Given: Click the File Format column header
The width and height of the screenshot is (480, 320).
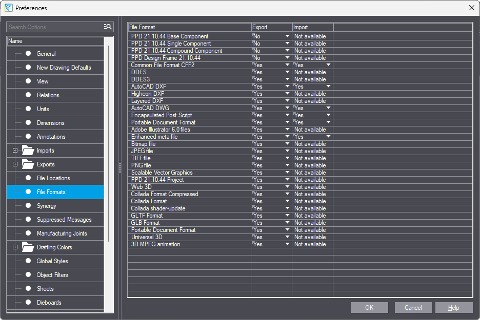Looking at the screenshot, I should click(x=189, y=27).
